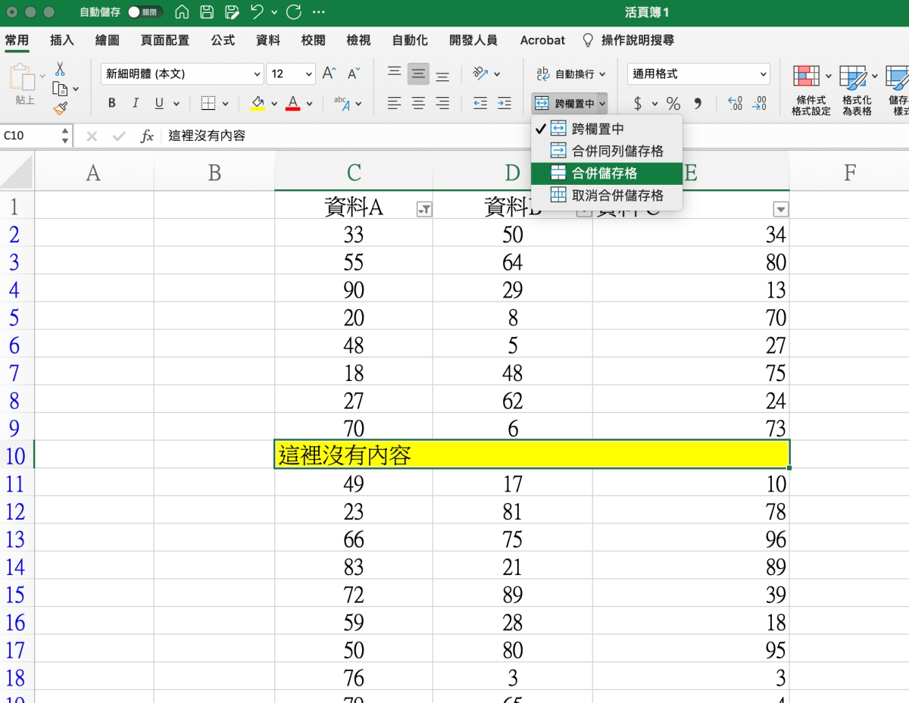909x703 pixels.
Task: Select 合併儲存格 from the merge menu
Action: tap(604, 173)
